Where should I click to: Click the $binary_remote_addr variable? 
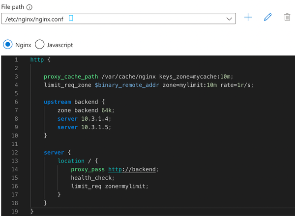click(127, 85)
